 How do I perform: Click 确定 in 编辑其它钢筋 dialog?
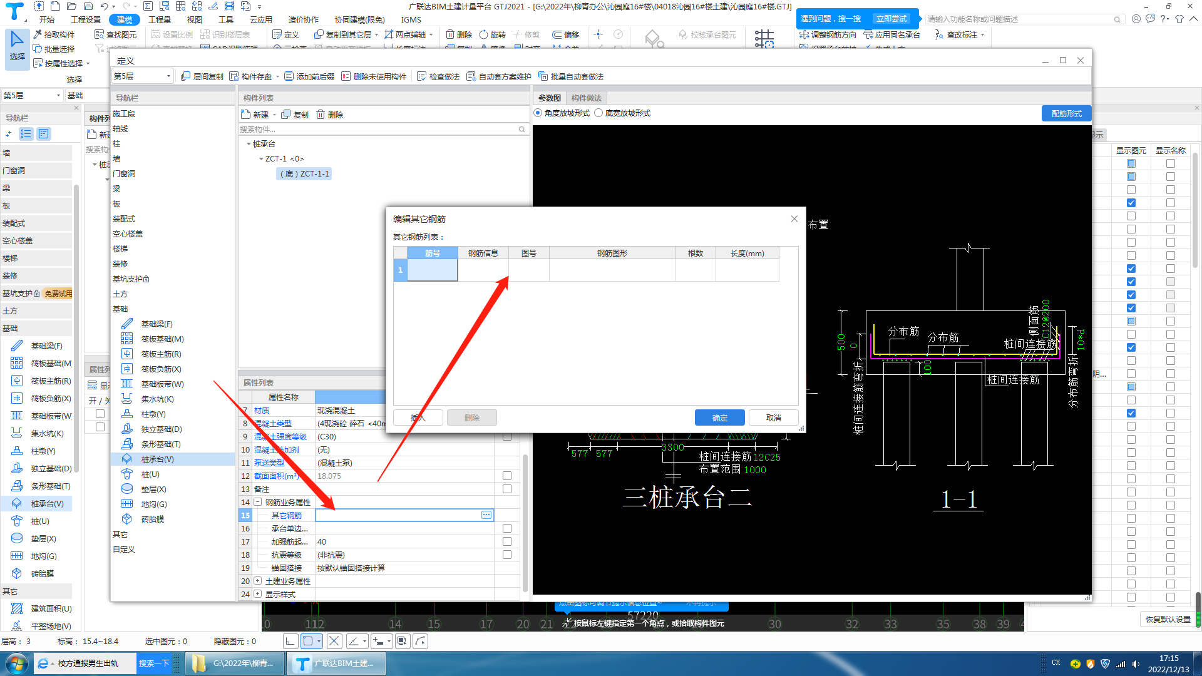coord(719,417)
